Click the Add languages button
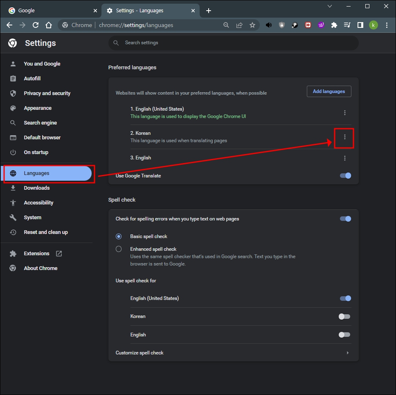Screen dimensions: 396x395 coord(329,91)
